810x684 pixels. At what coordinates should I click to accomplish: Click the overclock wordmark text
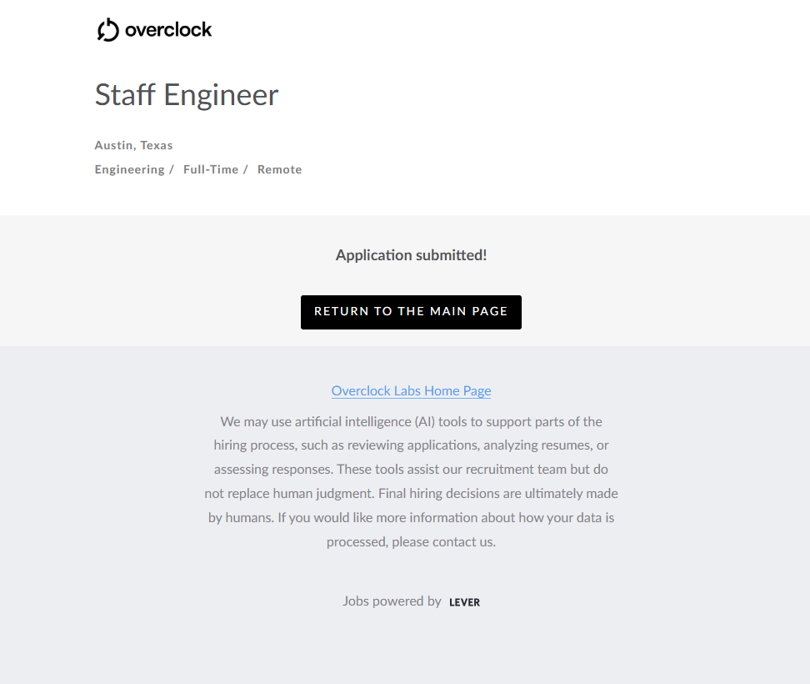[x=168, y=30]
